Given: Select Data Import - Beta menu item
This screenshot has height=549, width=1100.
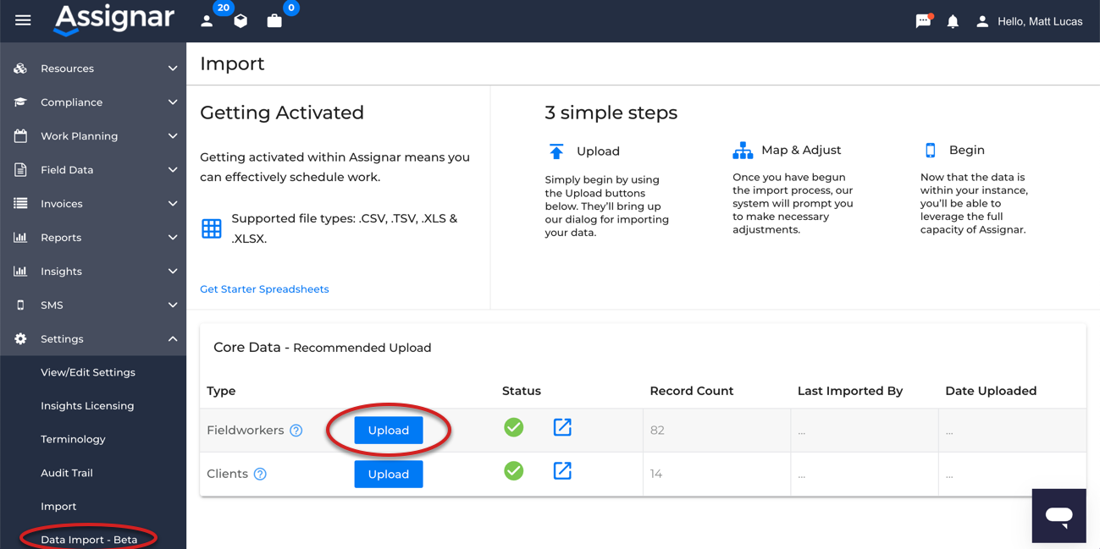Looking at the screenshot, I should [x=89, y=539].
